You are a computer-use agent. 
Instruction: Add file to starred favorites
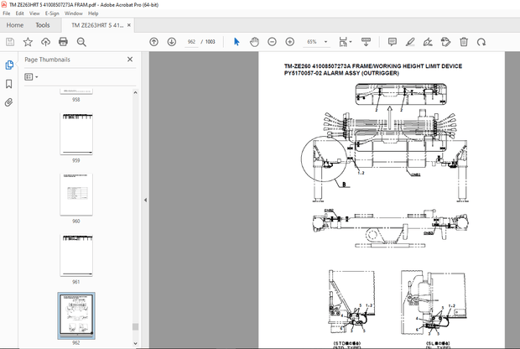(x=28, y=42)
